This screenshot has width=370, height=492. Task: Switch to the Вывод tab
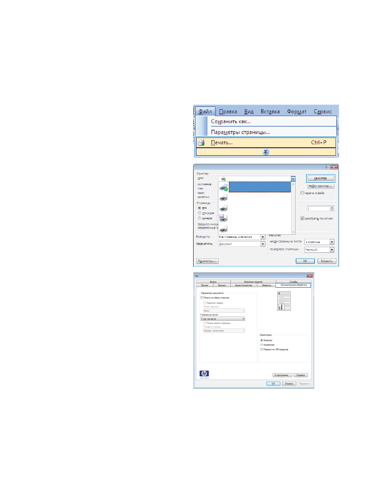point(213,282)
